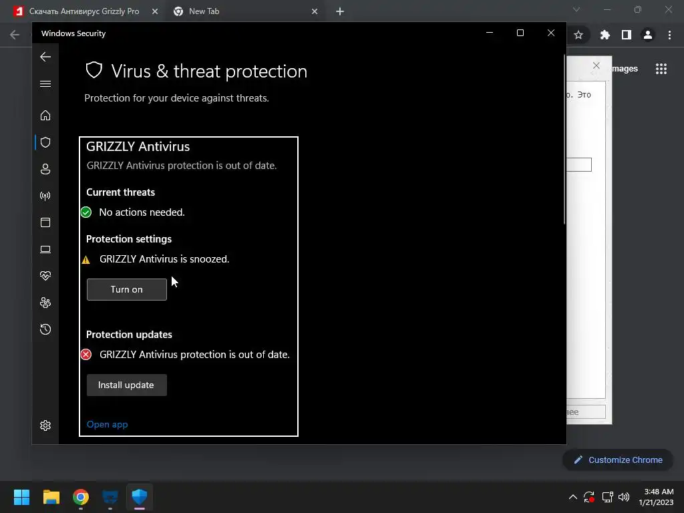Open Chrome three-dot menu
684x513 pixels.
[669, 35]
